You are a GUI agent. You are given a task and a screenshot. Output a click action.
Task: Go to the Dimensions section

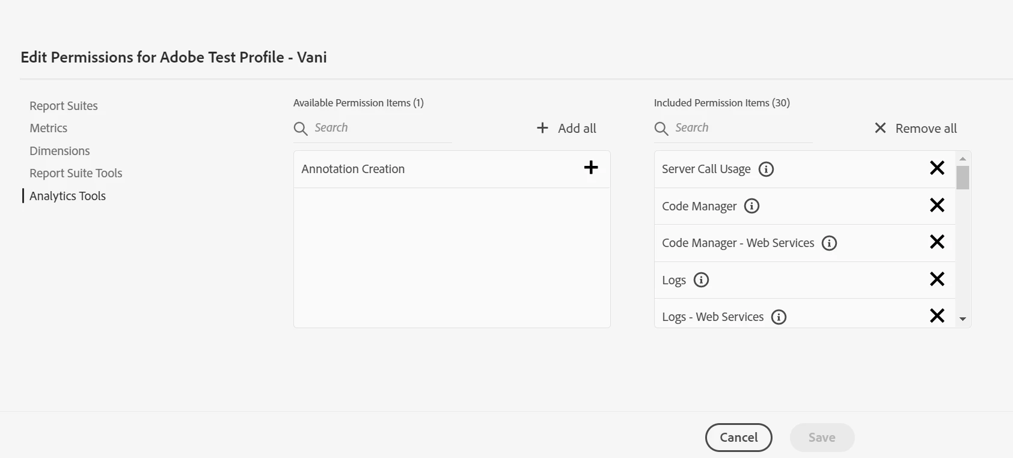click(x=60, y=151)
